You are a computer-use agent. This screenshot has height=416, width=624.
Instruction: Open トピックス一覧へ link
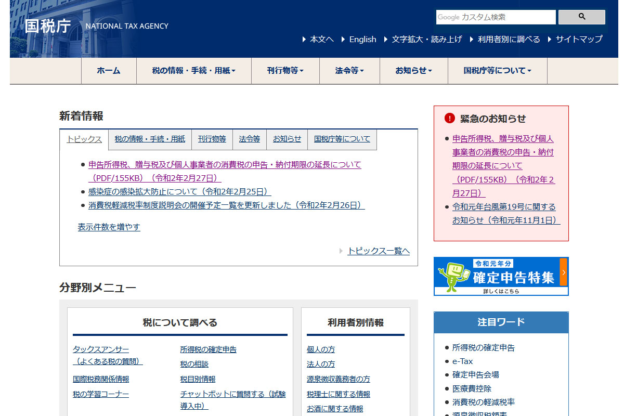tap(379, 251)
